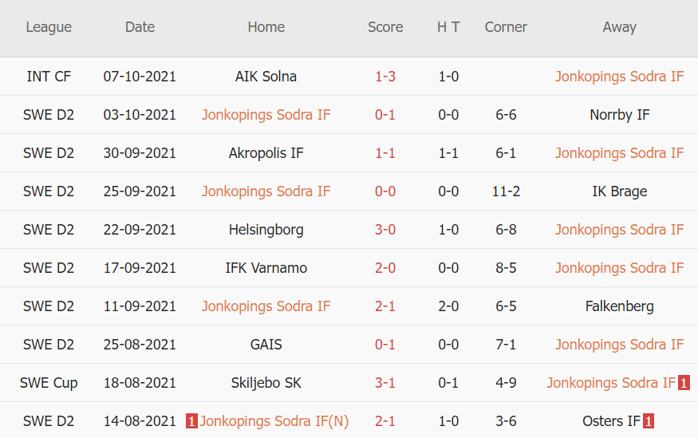Screen dimensions: 698x438
Task: Open the IK Brage team link
Action: (619, 191)
